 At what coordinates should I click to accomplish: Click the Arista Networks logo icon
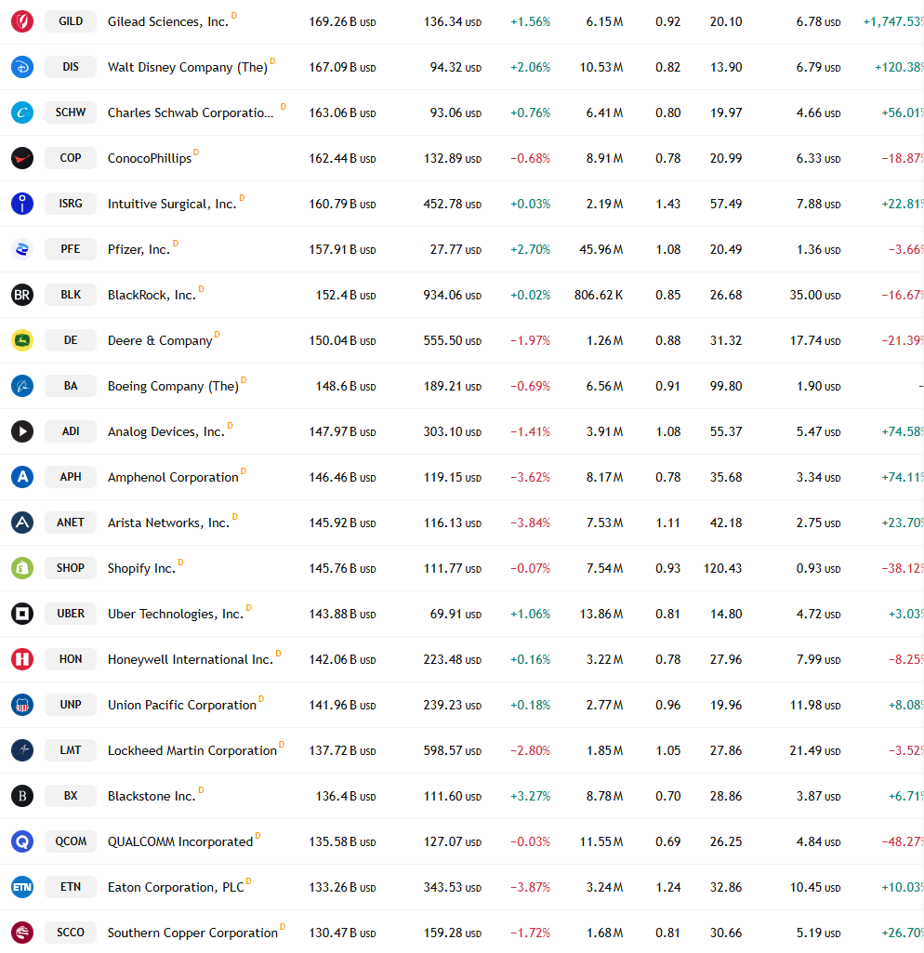click(22, 523)
